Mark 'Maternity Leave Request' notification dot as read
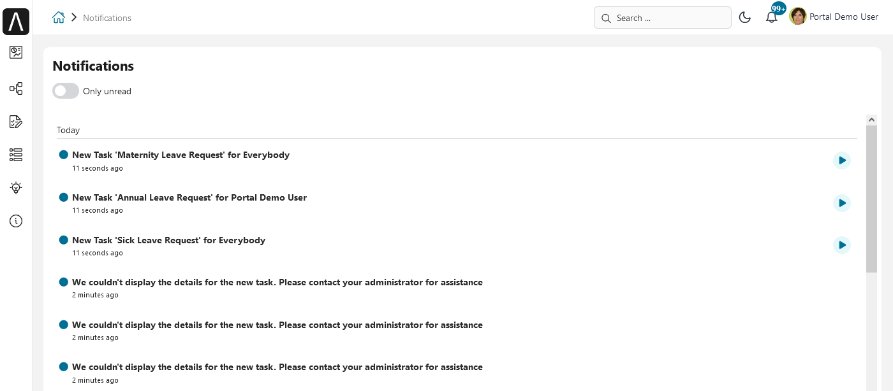This screenshot has height=391, width=893. coord(63,155)
